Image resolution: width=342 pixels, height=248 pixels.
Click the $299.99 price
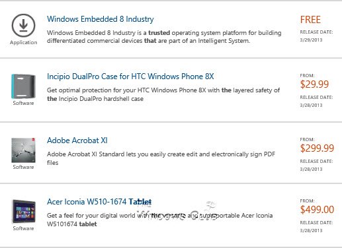(317, 148)
